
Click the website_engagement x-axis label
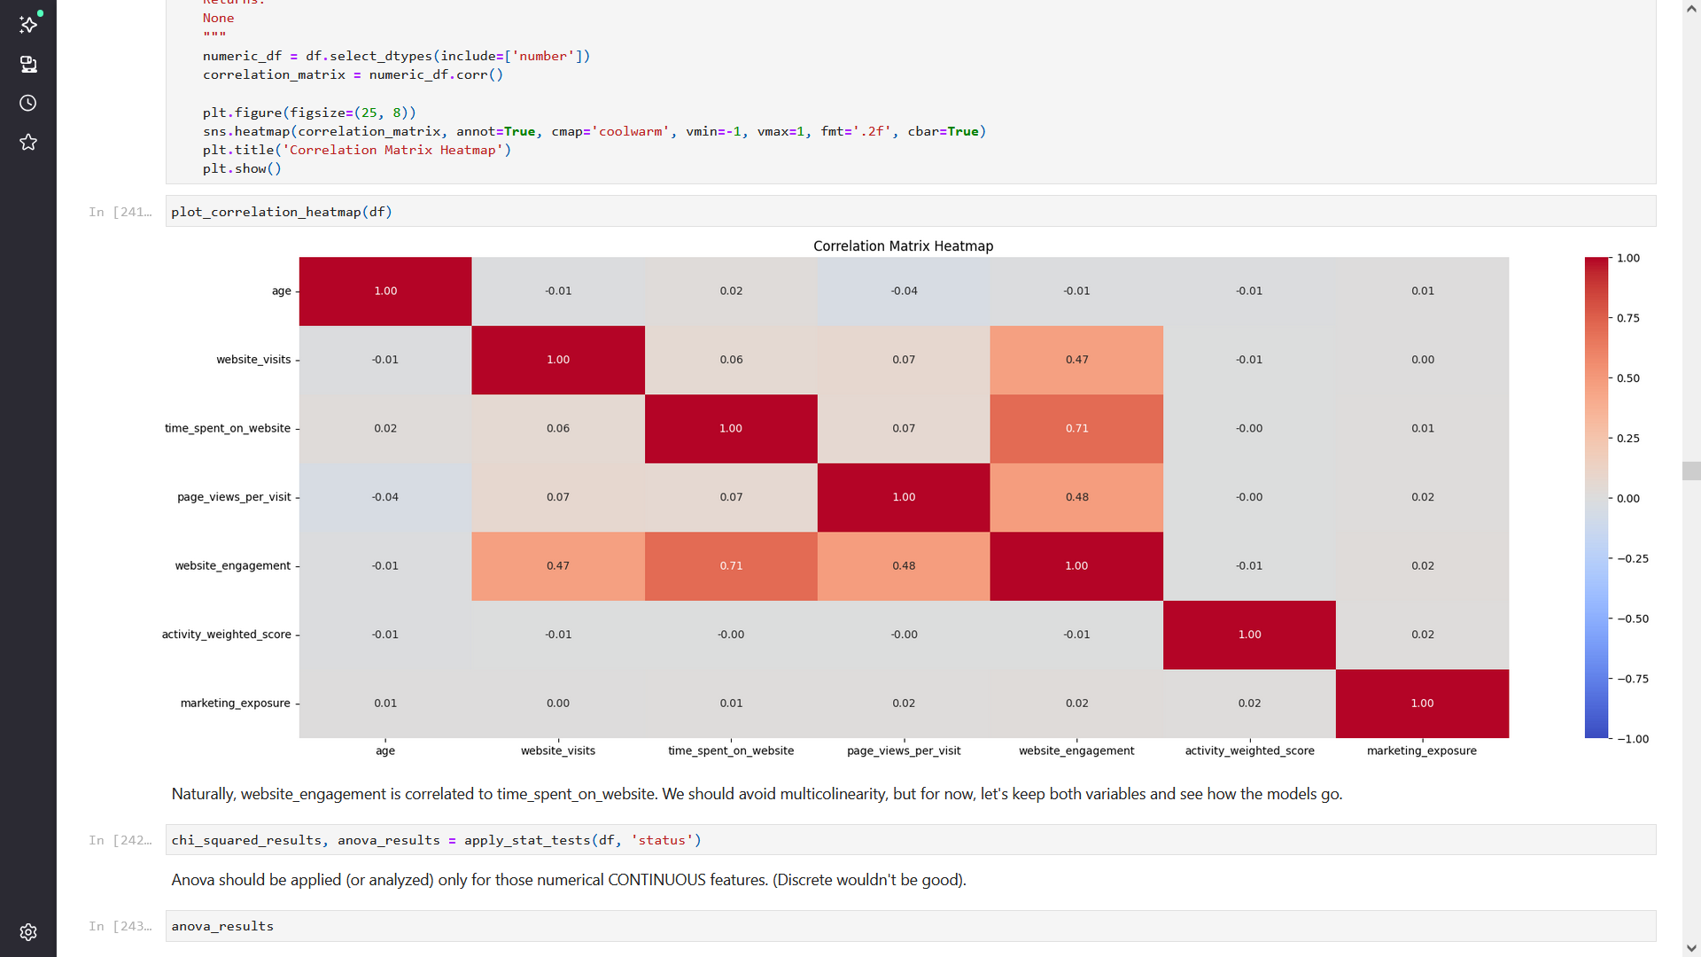[x=1076, y=751]
